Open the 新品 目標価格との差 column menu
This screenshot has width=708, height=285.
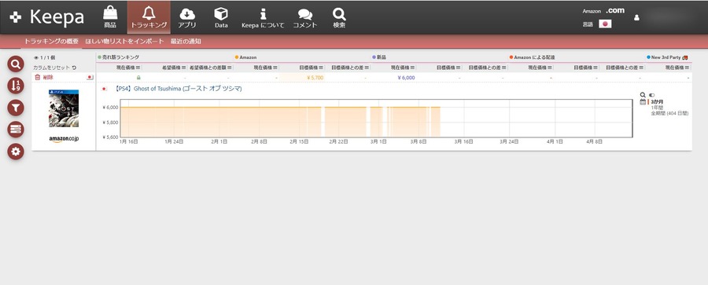pos(504,68)
